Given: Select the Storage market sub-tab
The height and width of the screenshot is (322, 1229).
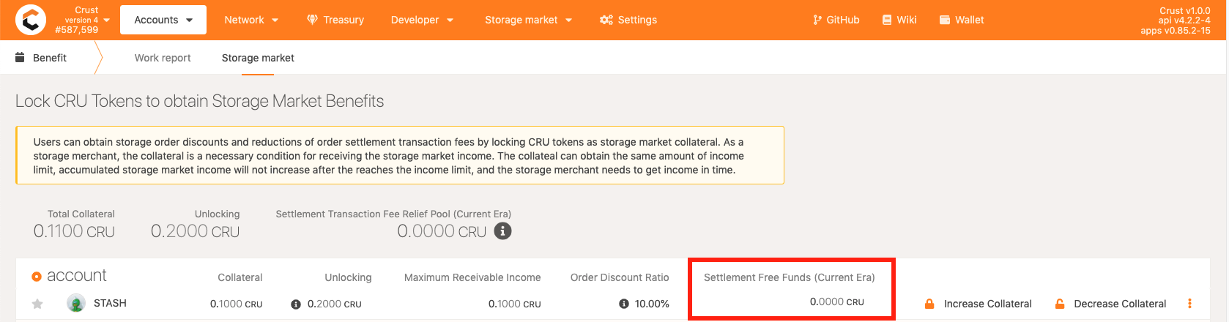Looking at the screenshot, I should [258, 58].
